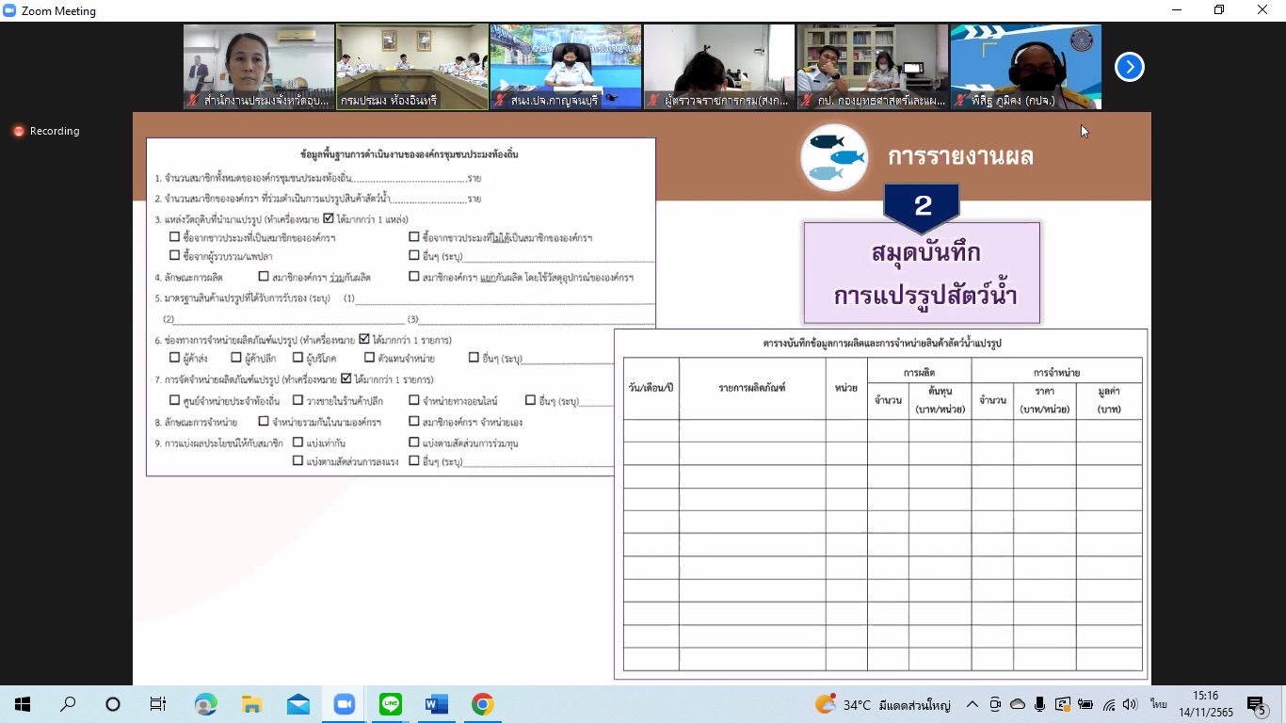The width and height of the screenshot is (1286, 723).
Task: Open the Mail app in the taskbar
Action: pos(298,704)
